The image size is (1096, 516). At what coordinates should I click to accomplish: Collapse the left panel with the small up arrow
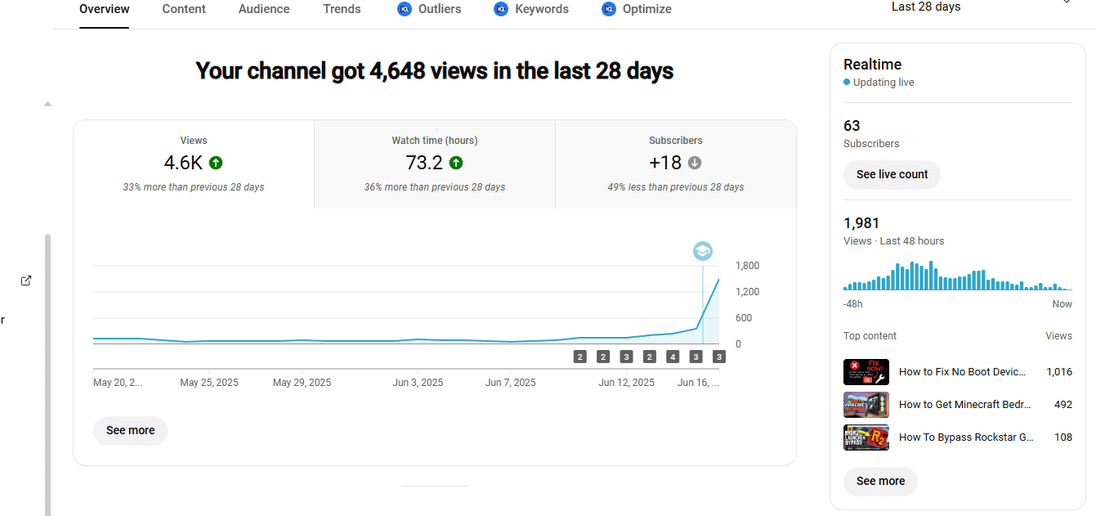47,104
